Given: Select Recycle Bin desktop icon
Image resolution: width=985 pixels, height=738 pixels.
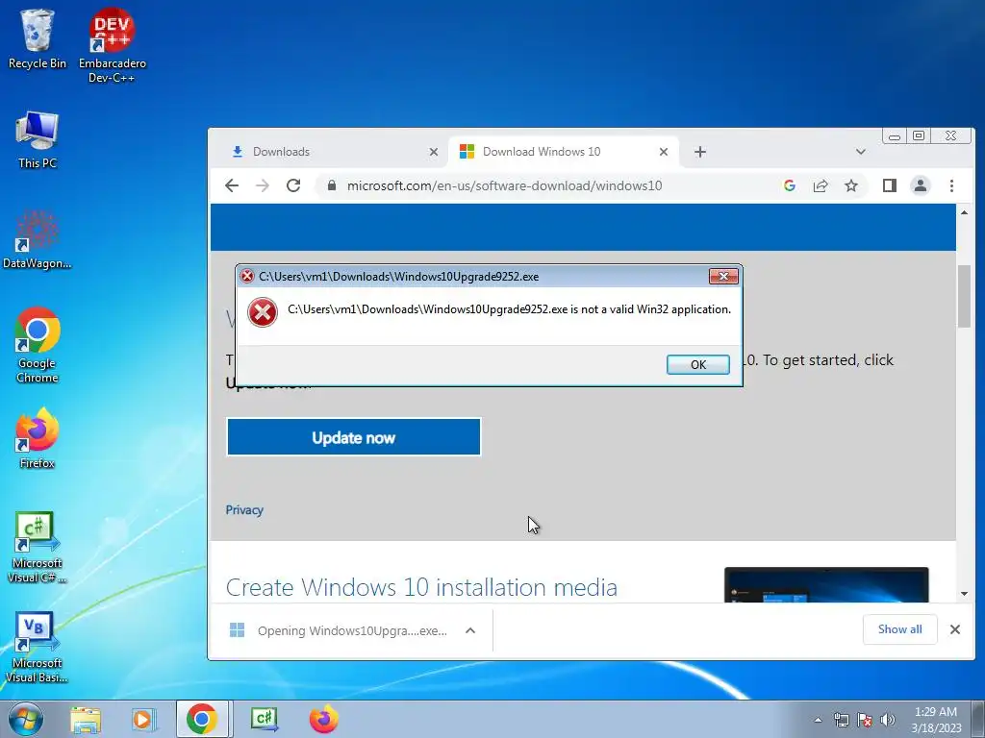Looking at the screenshot, I should click(x=38, y=38).
